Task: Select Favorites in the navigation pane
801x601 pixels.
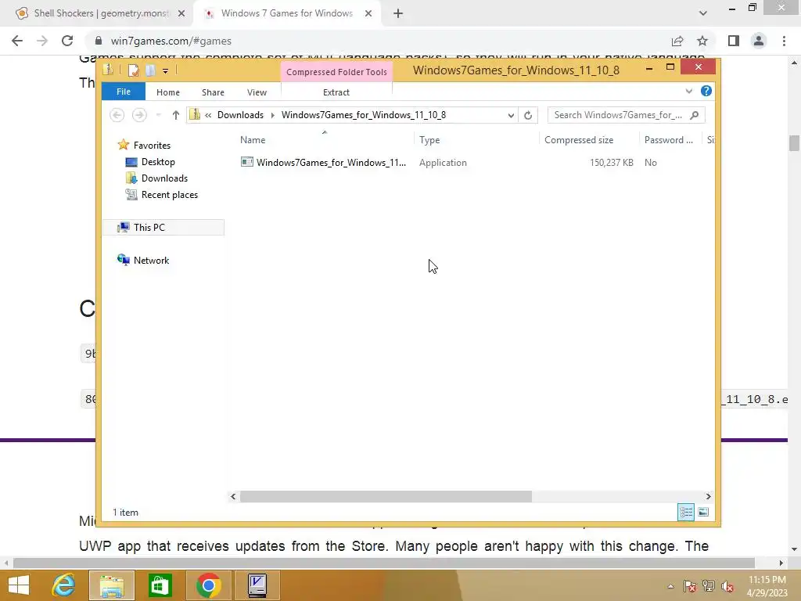Action: tap(152, 145)
